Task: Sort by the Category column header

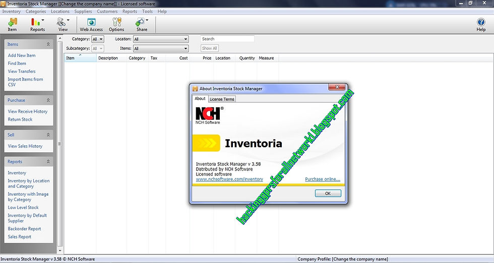Action: (x=137, y=58)
